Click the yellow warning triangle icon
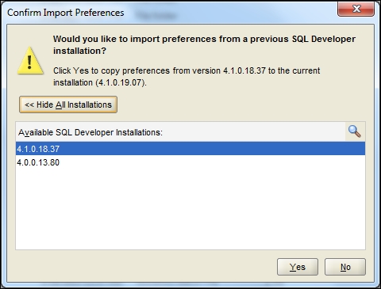 pos(30,61)
